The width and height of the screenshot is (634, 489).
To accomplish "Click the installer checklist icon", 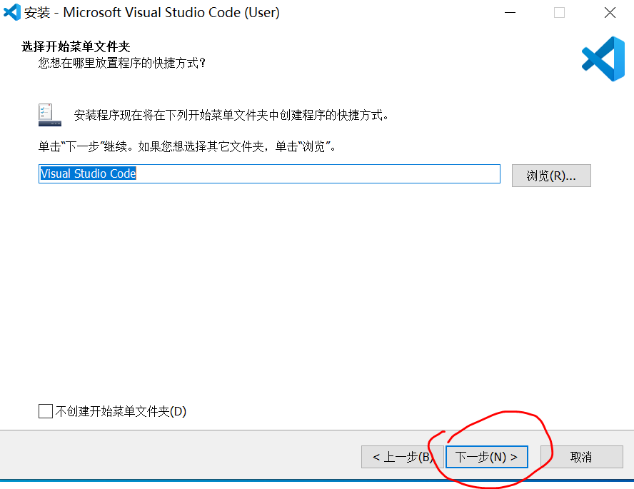I will tap(50, 115).
